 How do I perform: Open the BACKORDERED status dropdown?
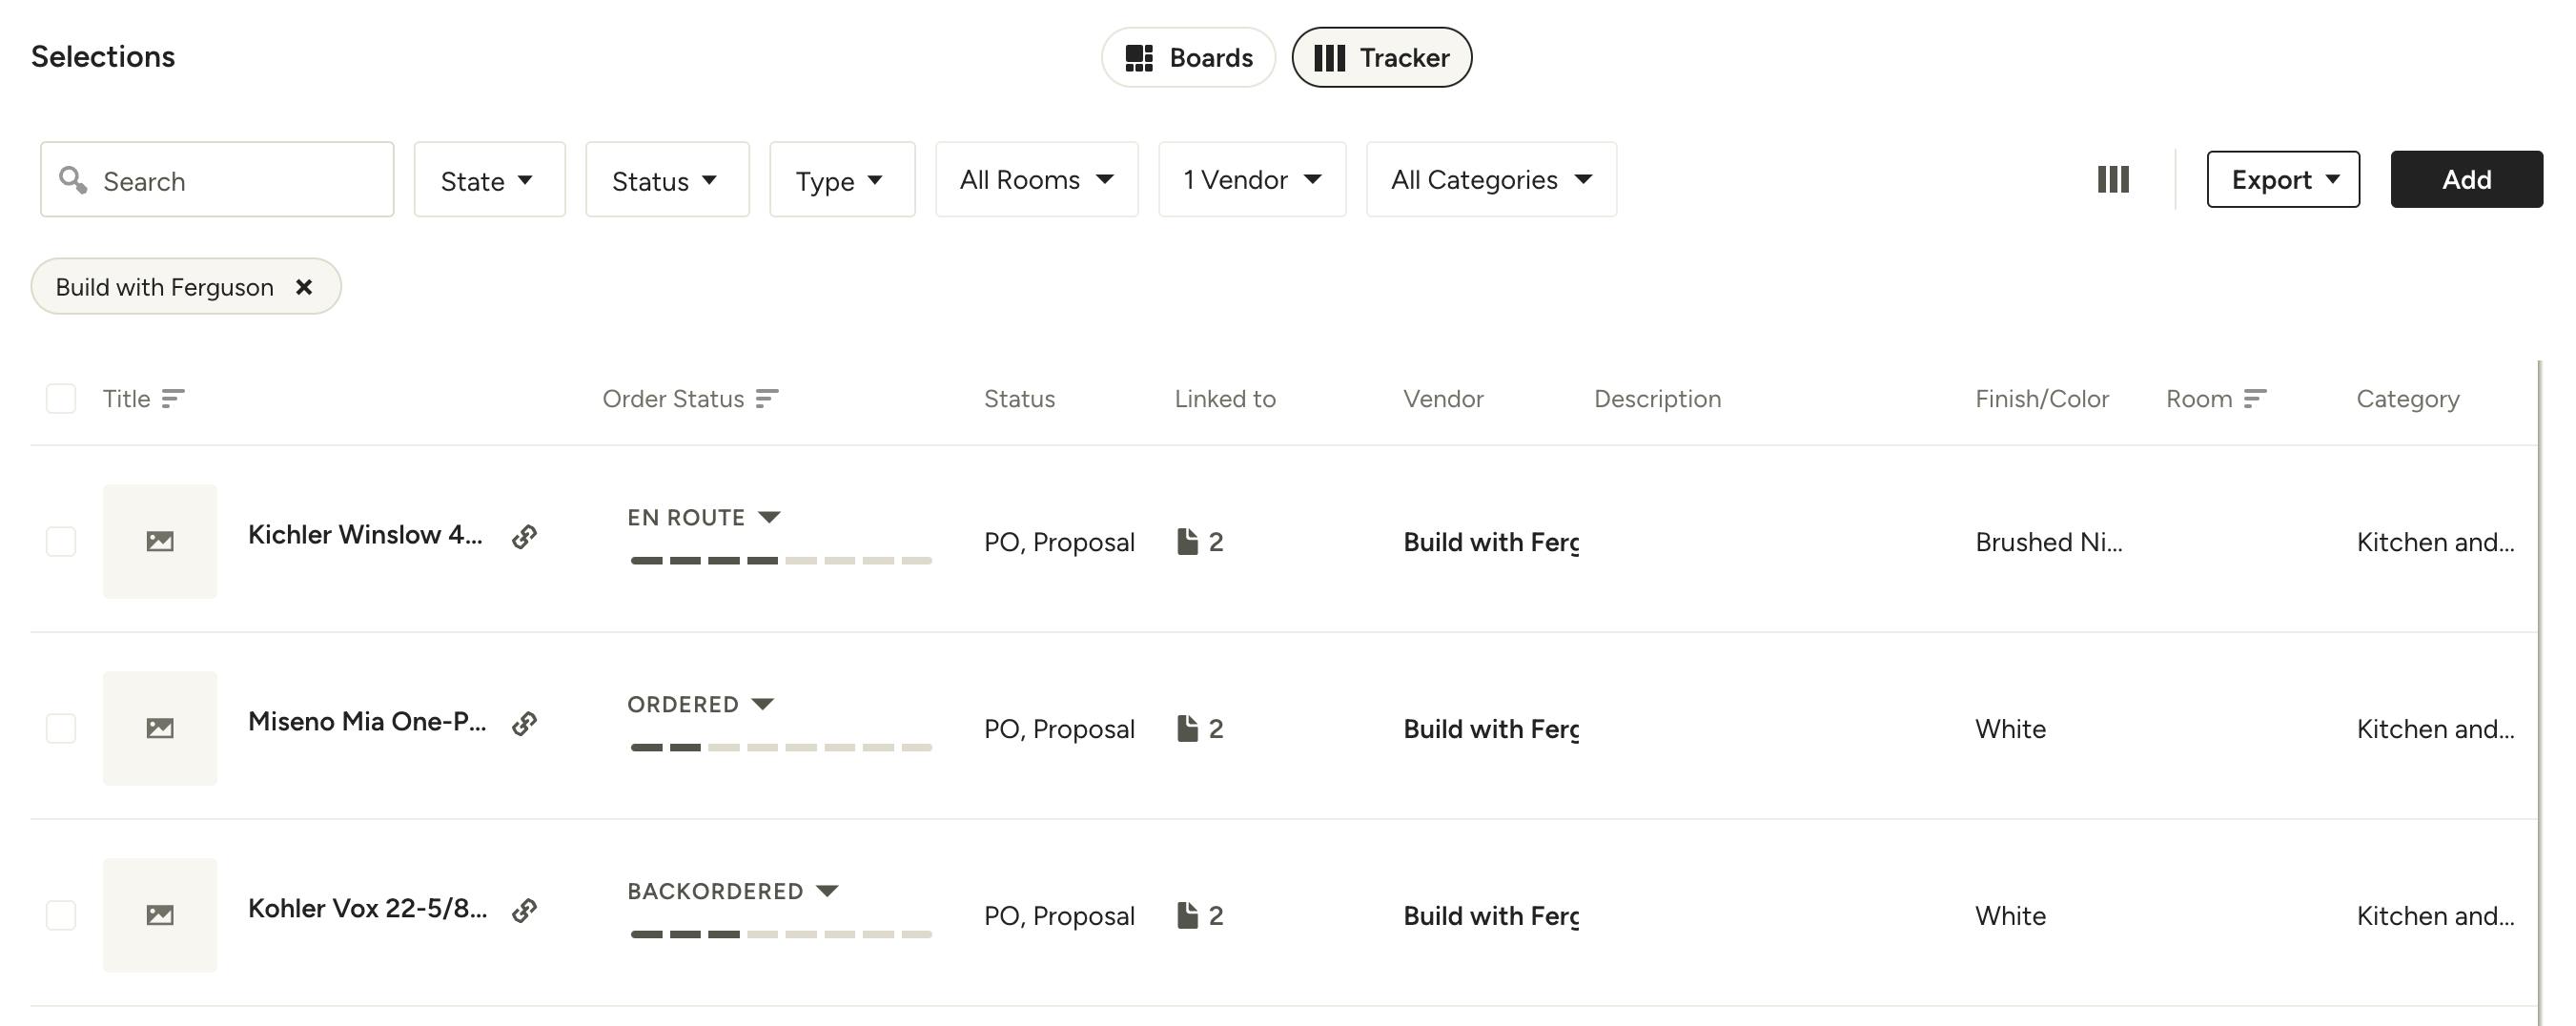[x=826, y=890]
